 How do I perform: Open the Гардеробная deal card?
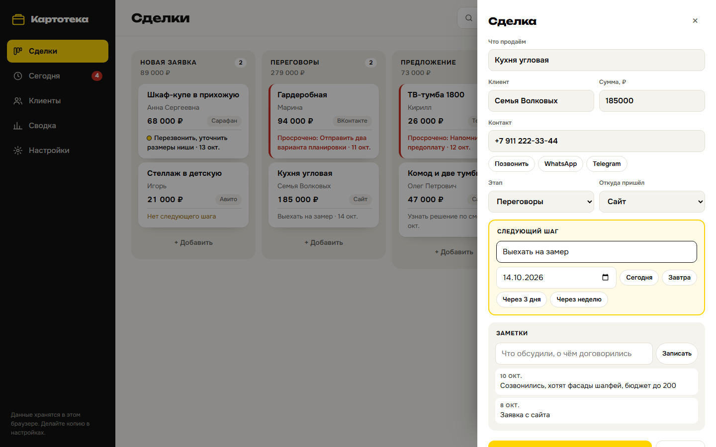pos(324,121)
